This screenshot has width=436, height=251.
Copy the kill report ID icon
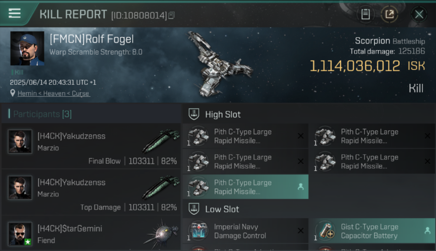[171, 15]
